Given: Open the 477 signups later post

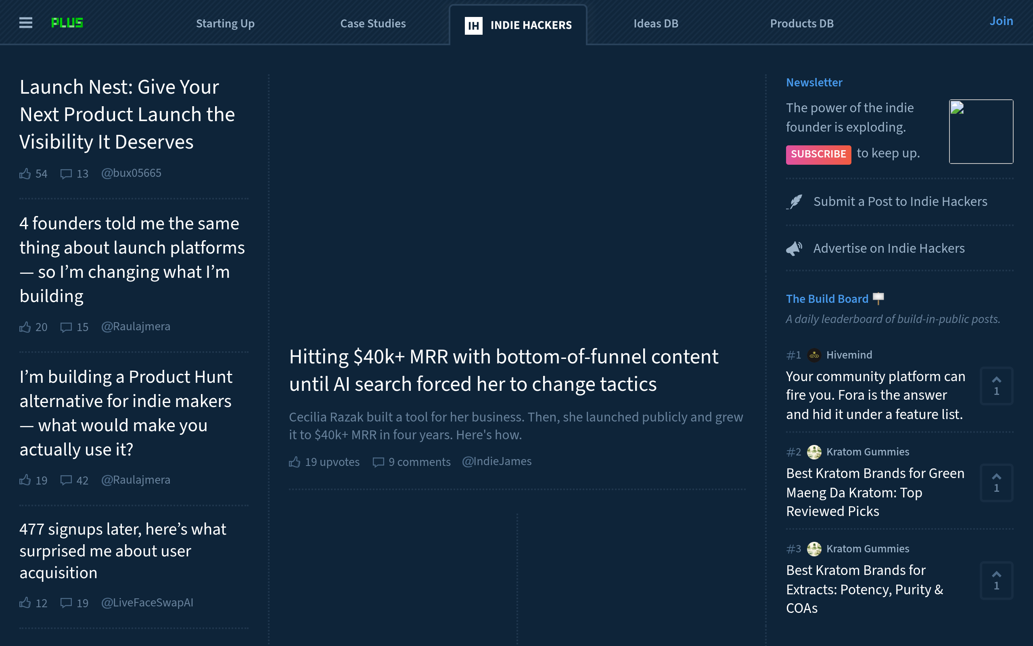Looking at the screenshot, I should pos(123,551).
